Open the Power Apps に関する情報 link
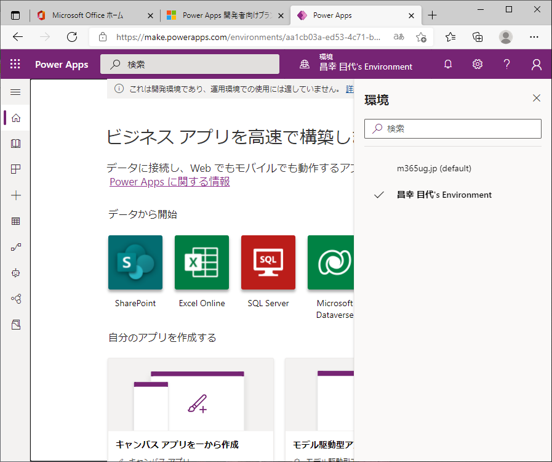 [170, 182]
